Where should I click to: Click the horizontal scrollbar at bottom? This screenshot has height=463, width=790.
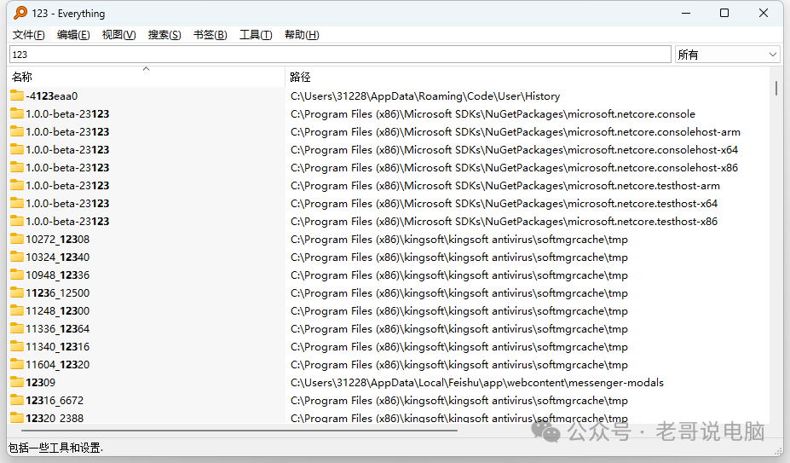(x=239, y=430)
